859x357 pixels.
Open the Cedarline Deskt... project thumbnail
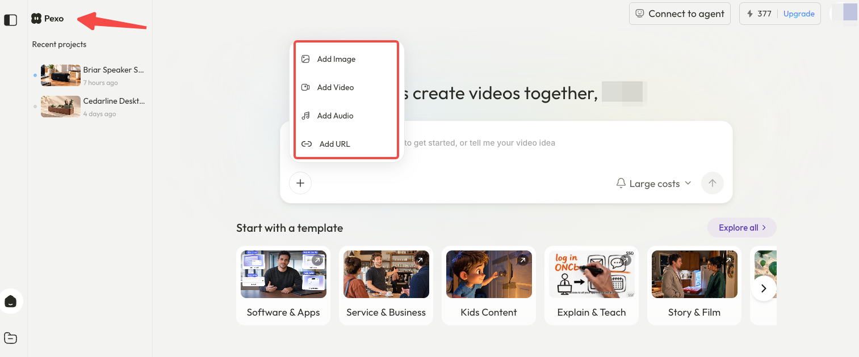[61, 107]
